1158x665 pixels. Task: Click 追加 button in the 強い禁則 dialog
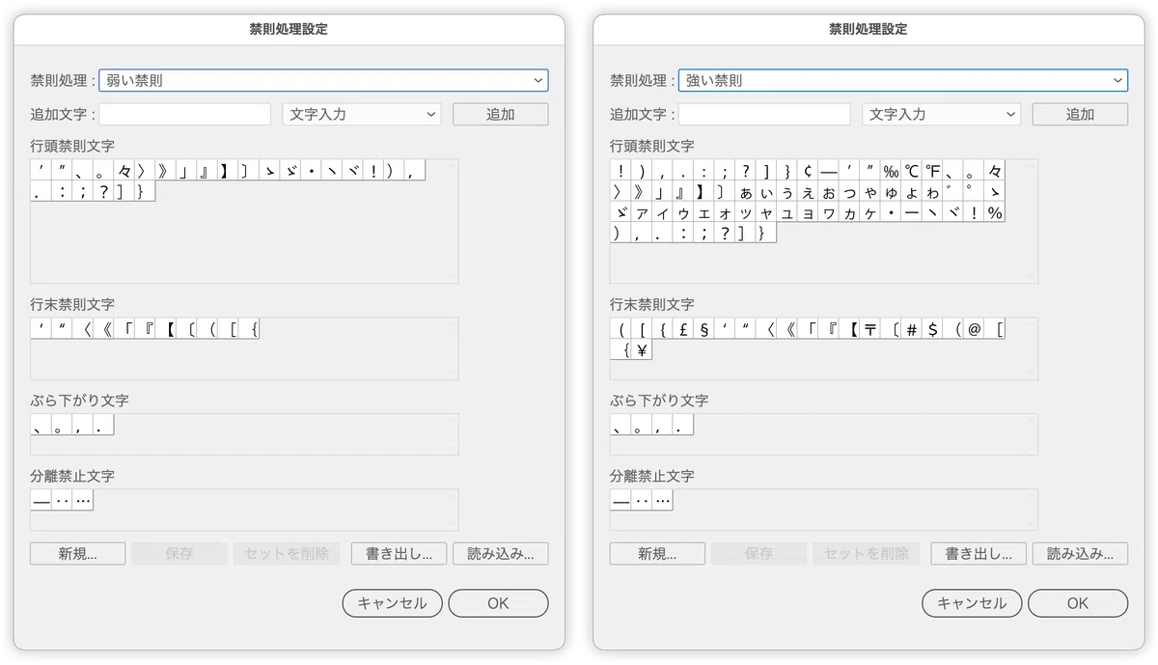[x=1080, y=114]
